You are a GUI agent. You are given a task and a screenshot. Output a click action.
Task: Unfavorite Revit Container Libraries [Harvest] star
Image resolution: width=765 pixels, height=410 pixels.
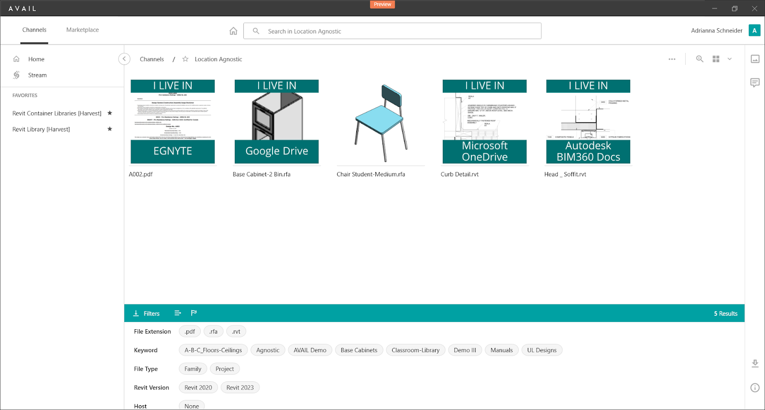(x=110, y=113)
